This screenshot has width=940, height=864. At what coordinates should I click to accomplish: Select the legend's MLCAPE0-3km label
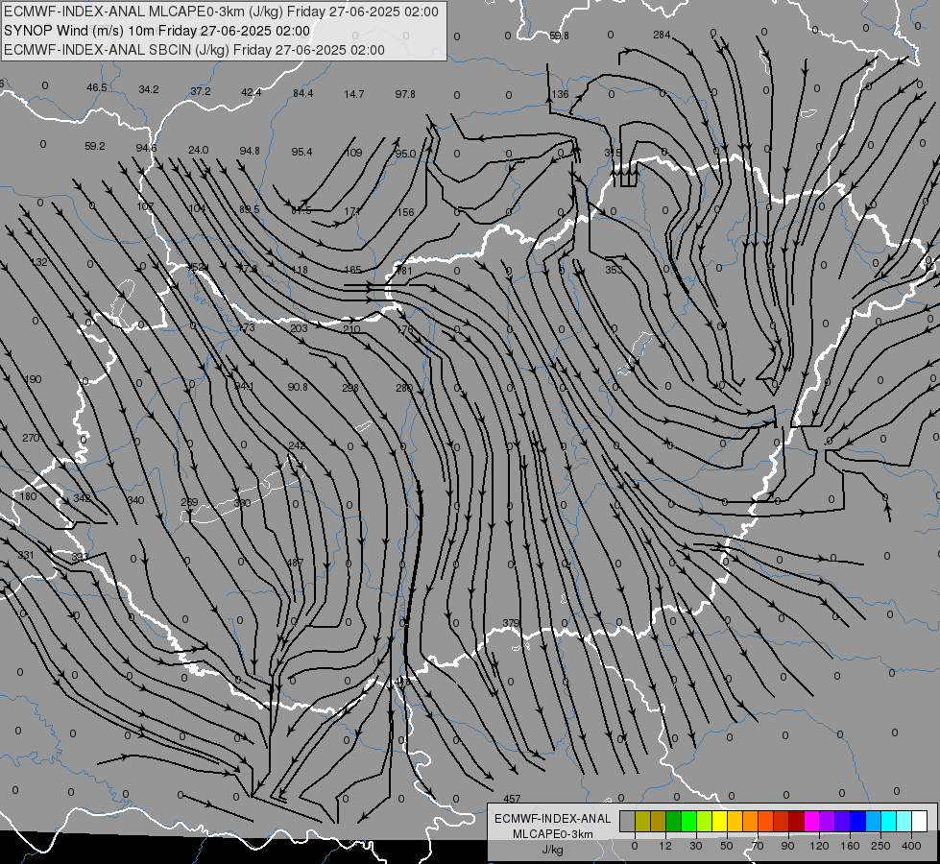point(553,833)
